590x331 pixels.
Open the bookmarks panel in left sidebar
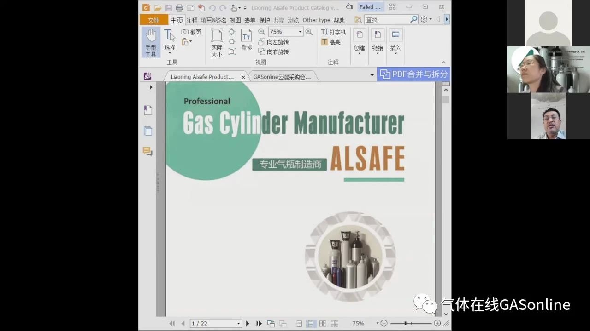[x=148, y=110]
